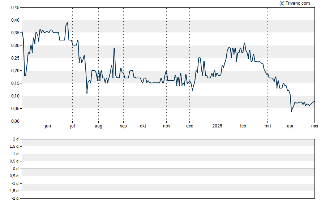The image size is (321, 204).
Task: Click the 'sep' month label
Action: 123,126
